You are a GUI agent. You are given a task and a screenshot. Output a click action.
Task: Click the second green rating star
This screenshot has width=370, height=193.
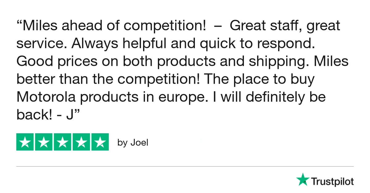44,142
